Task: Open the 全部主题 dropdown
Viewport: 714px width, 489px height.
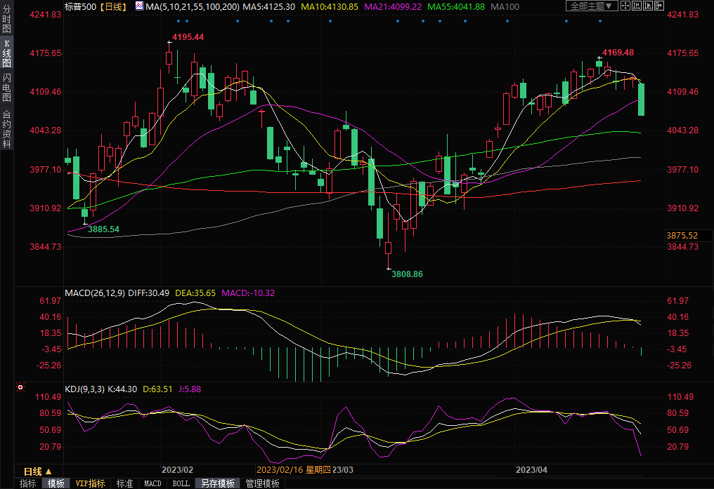Action: [592, 6]
